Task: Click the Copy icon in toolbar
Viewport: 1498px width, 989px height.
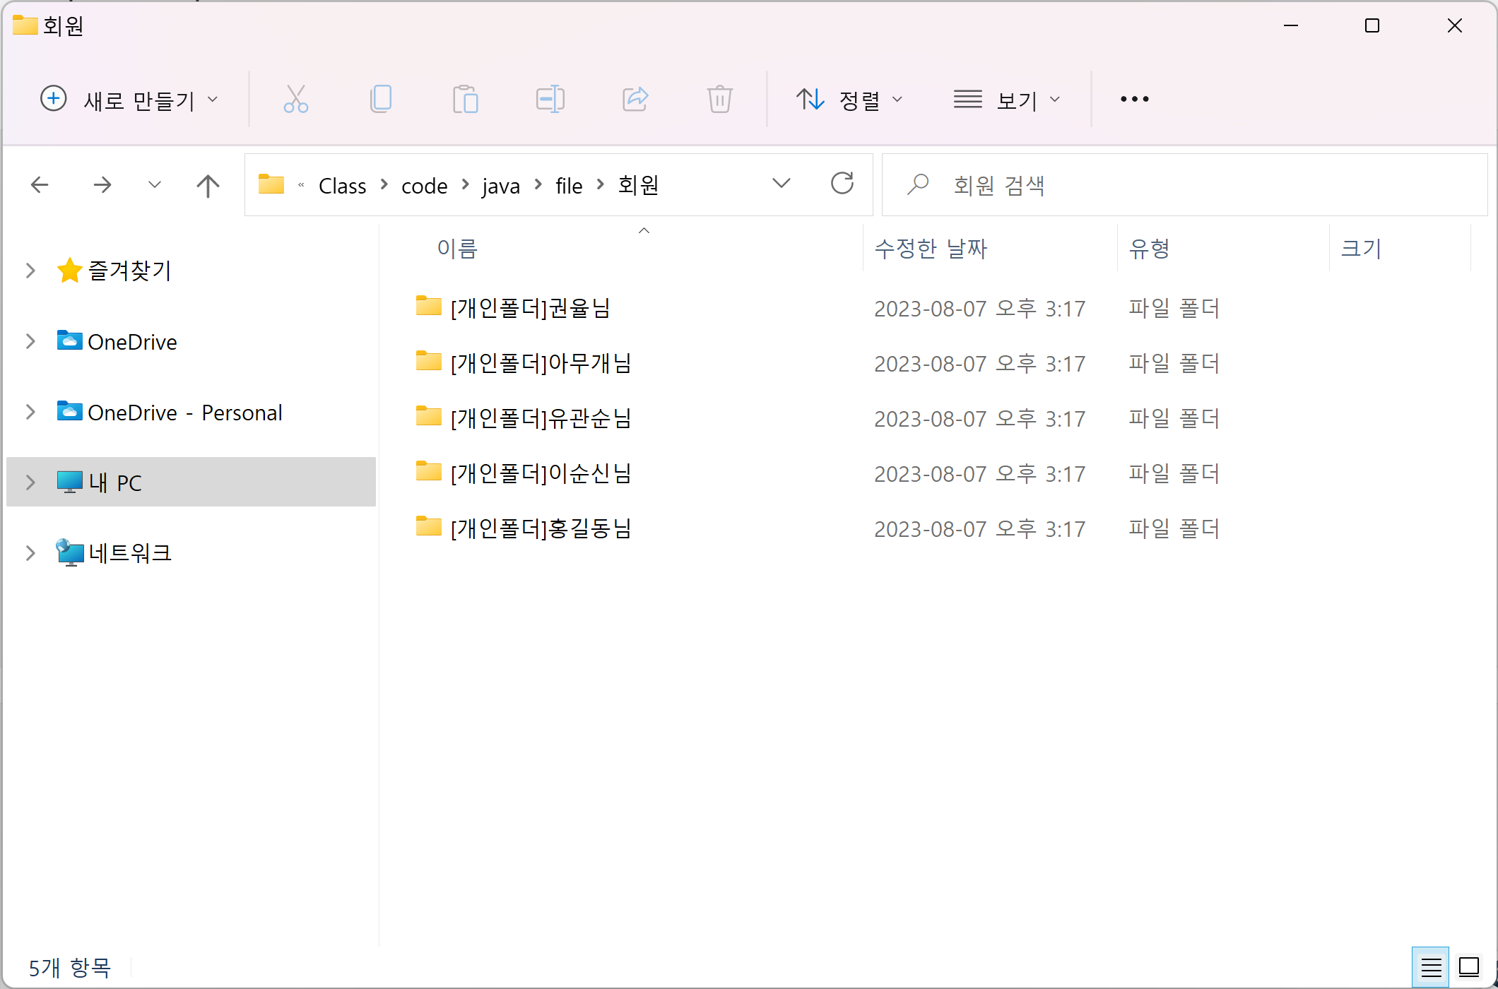Action: point(381,99)
